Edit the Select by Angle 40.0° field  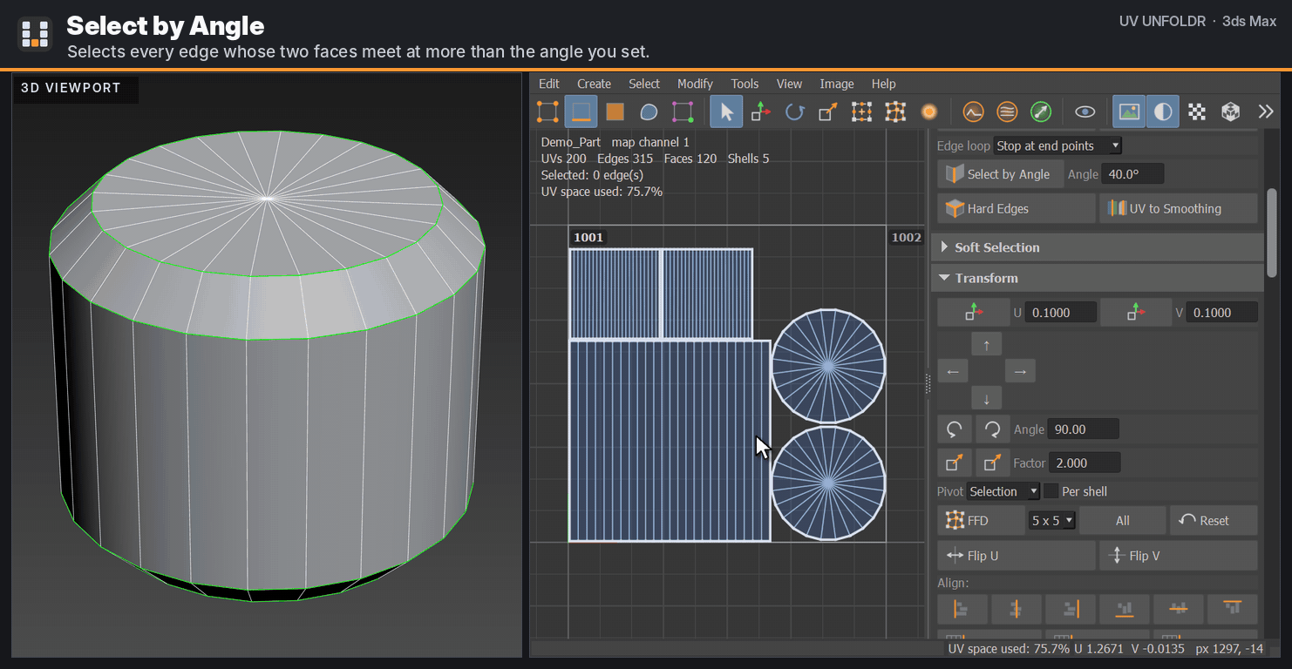coord(1132,174)
